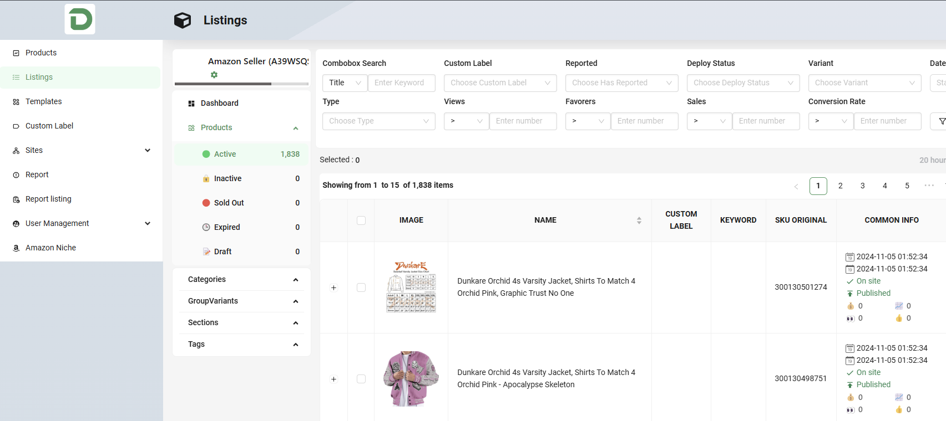This screenshot has height=421, width=946.
Task: Open Templates in the sidebar
Action: coord(80,102)
